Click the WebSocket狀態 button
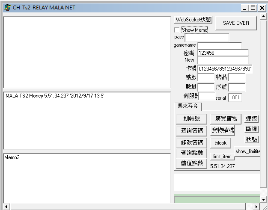This screenshot has width=268, height=210. [194, 20]
